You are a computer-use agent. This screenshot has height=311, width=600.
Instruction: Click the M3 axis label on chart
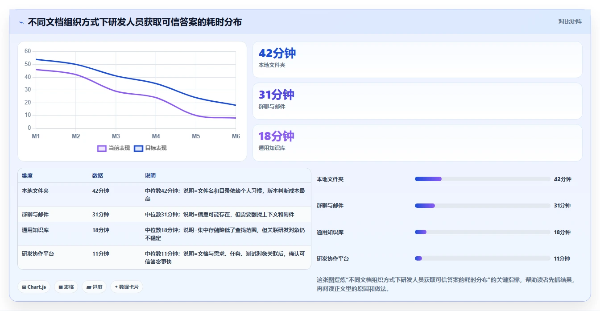coord(116,136)
